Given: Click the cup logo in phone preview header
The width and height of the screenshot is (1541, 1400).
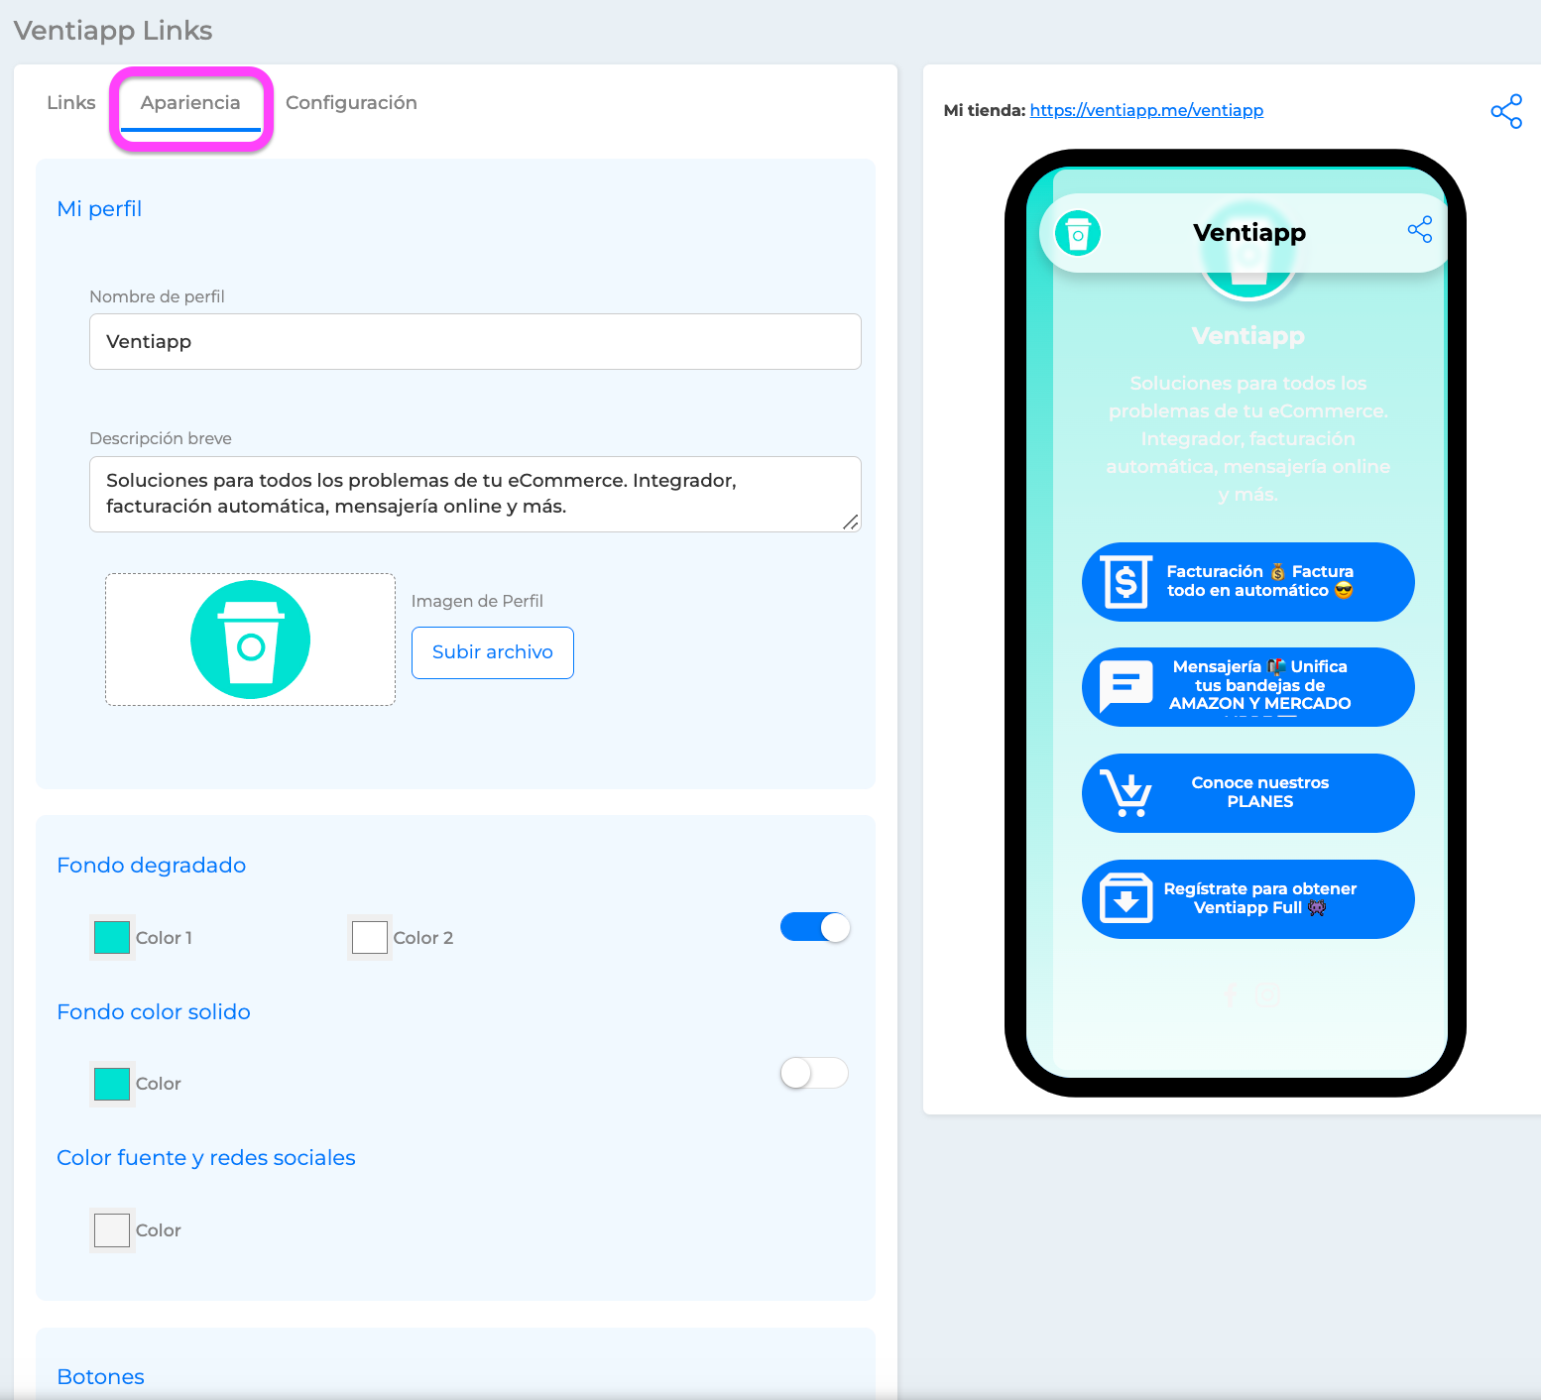Looking at the screenshot, I should point(1078,234).
